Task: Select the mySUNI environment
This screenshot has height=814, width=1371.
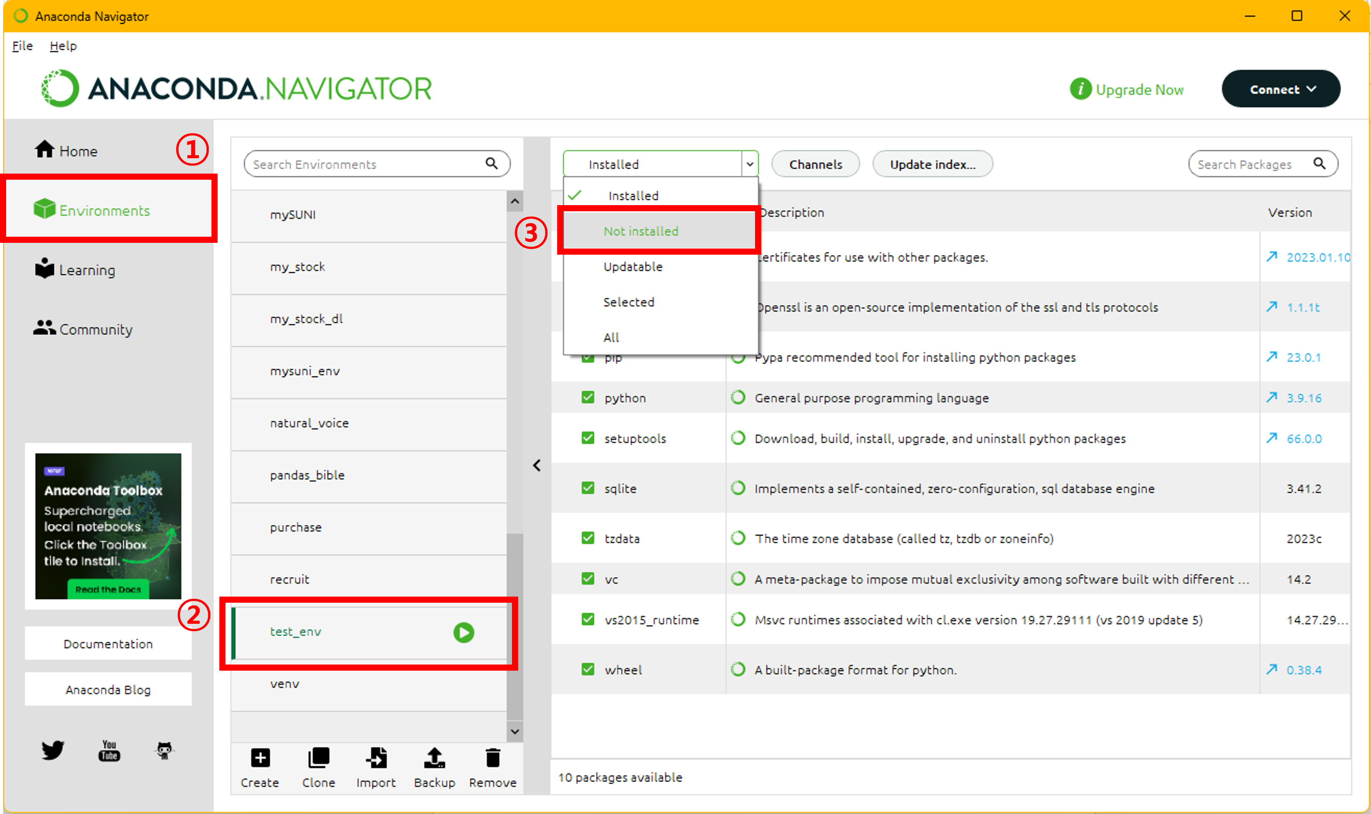Action: pos(369,215)
